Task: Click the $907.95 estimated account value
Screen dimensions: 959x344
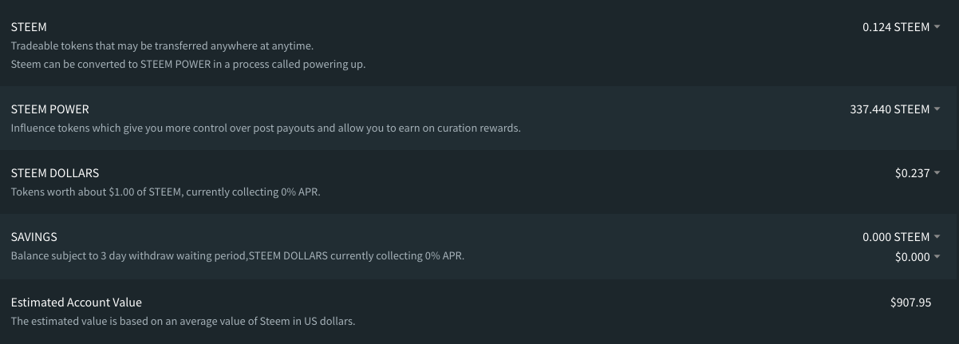Action: coord(910,302)
